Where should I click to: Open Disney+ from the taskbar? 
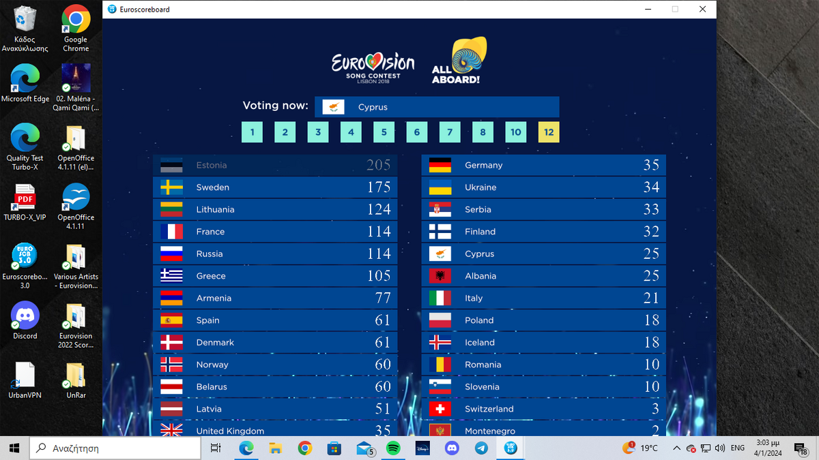pyautogui.click(x=423, y=448)
